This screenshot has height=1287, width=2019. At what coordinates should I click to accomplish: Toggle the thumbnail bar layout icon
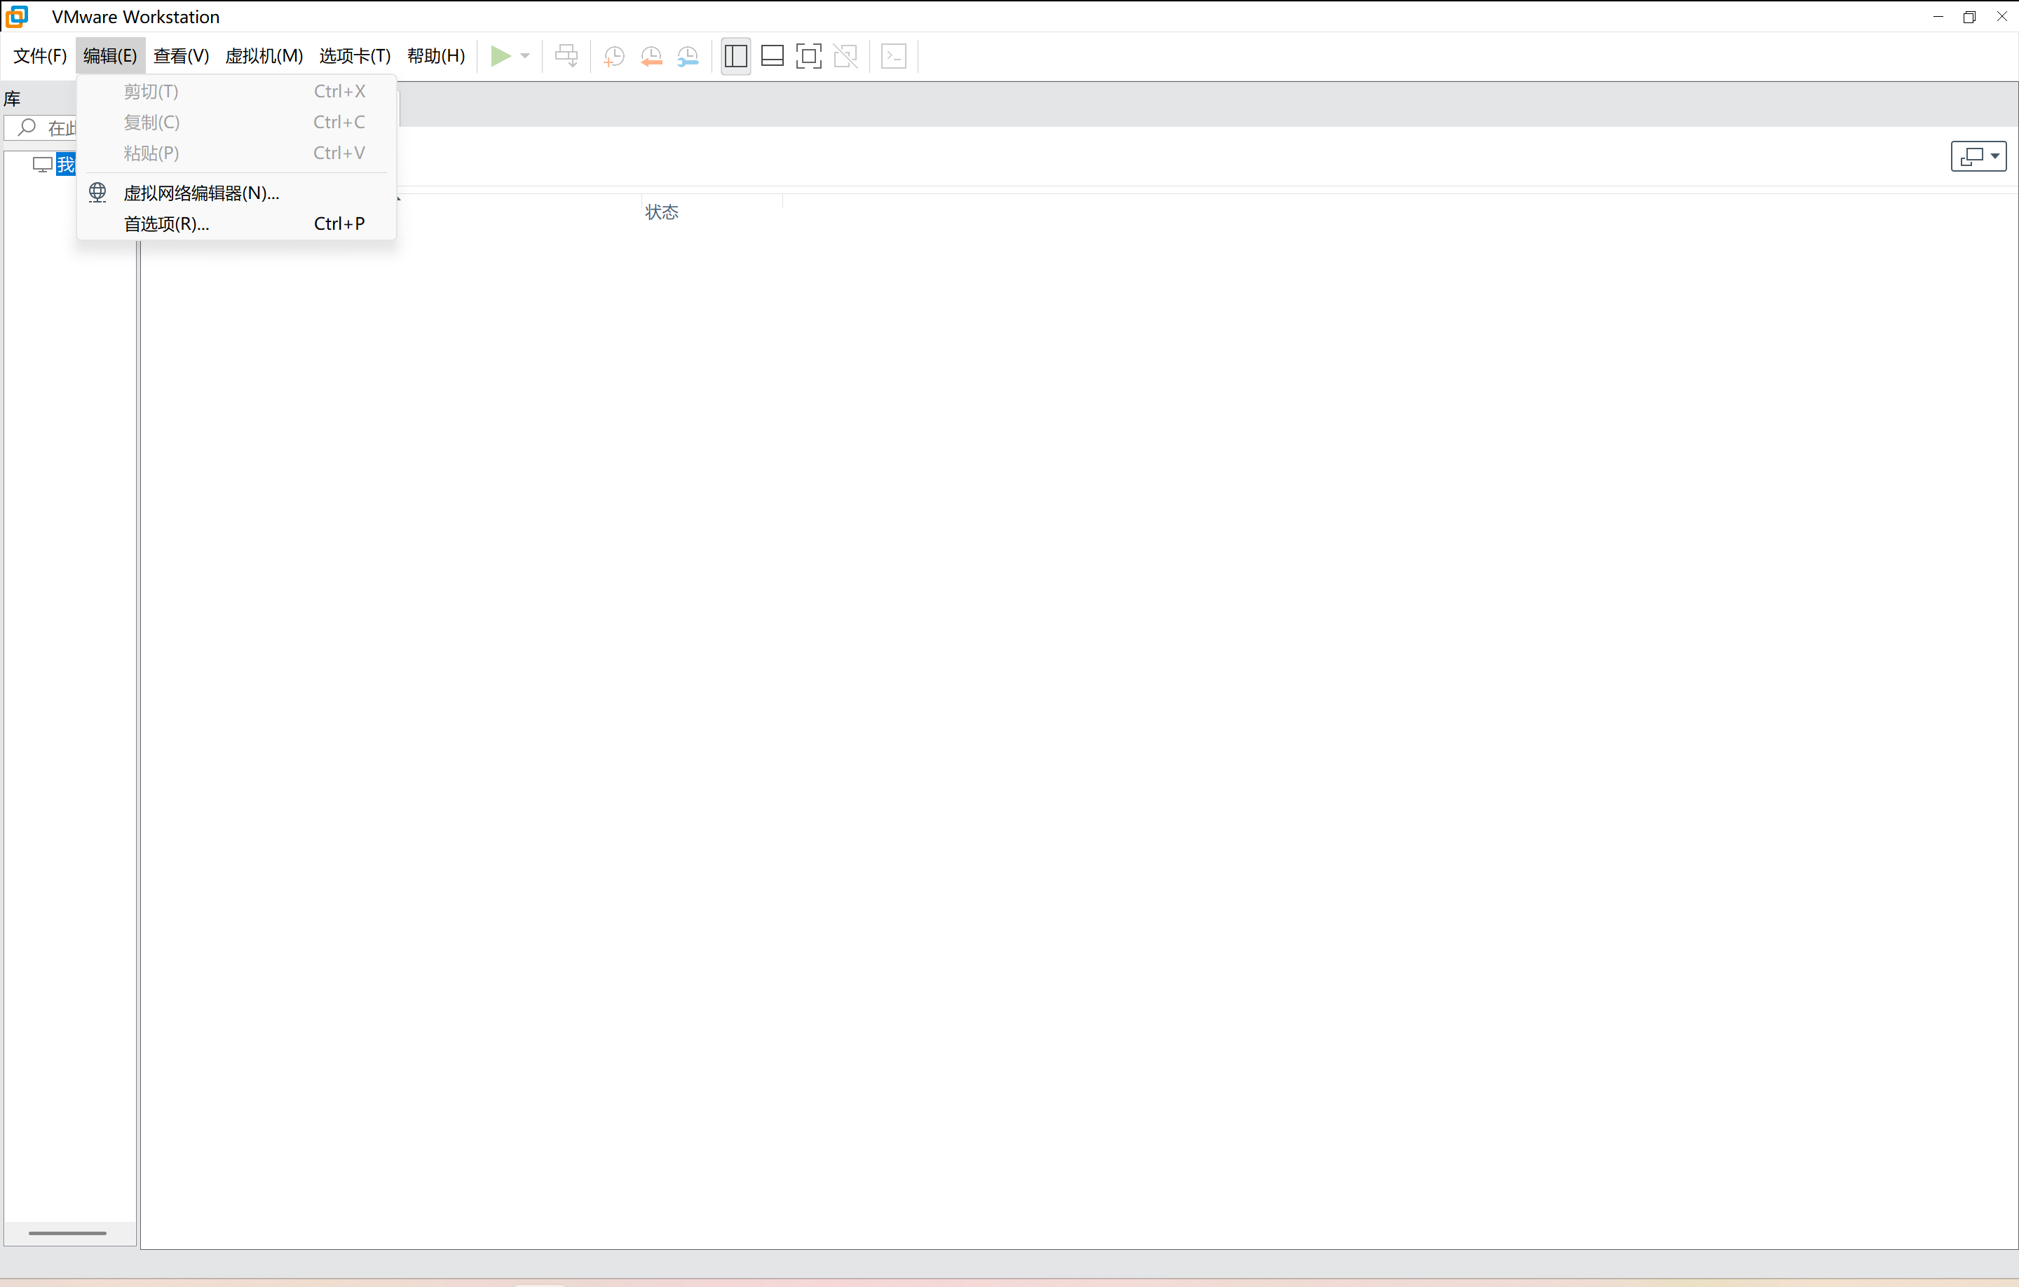tap(771, 56)
